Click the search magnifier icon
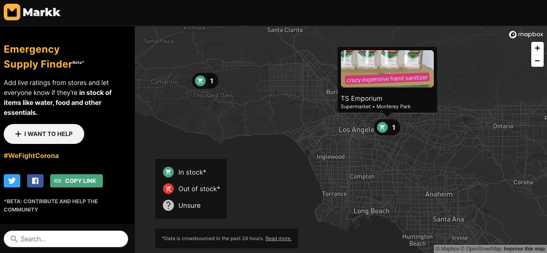Screen dimensions: 547x253 pos(14,239)
